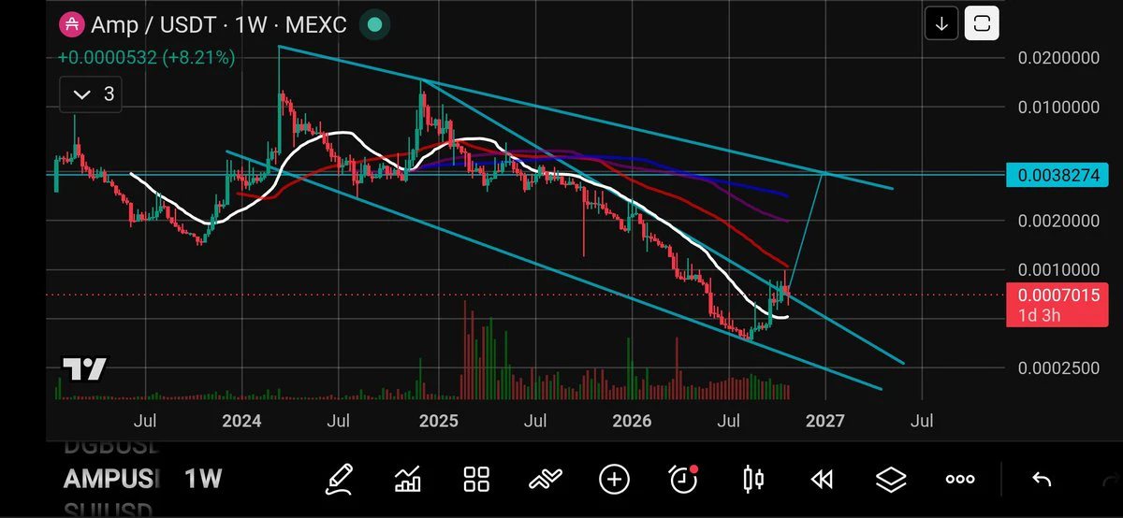Open the layout grid icon

477,480
